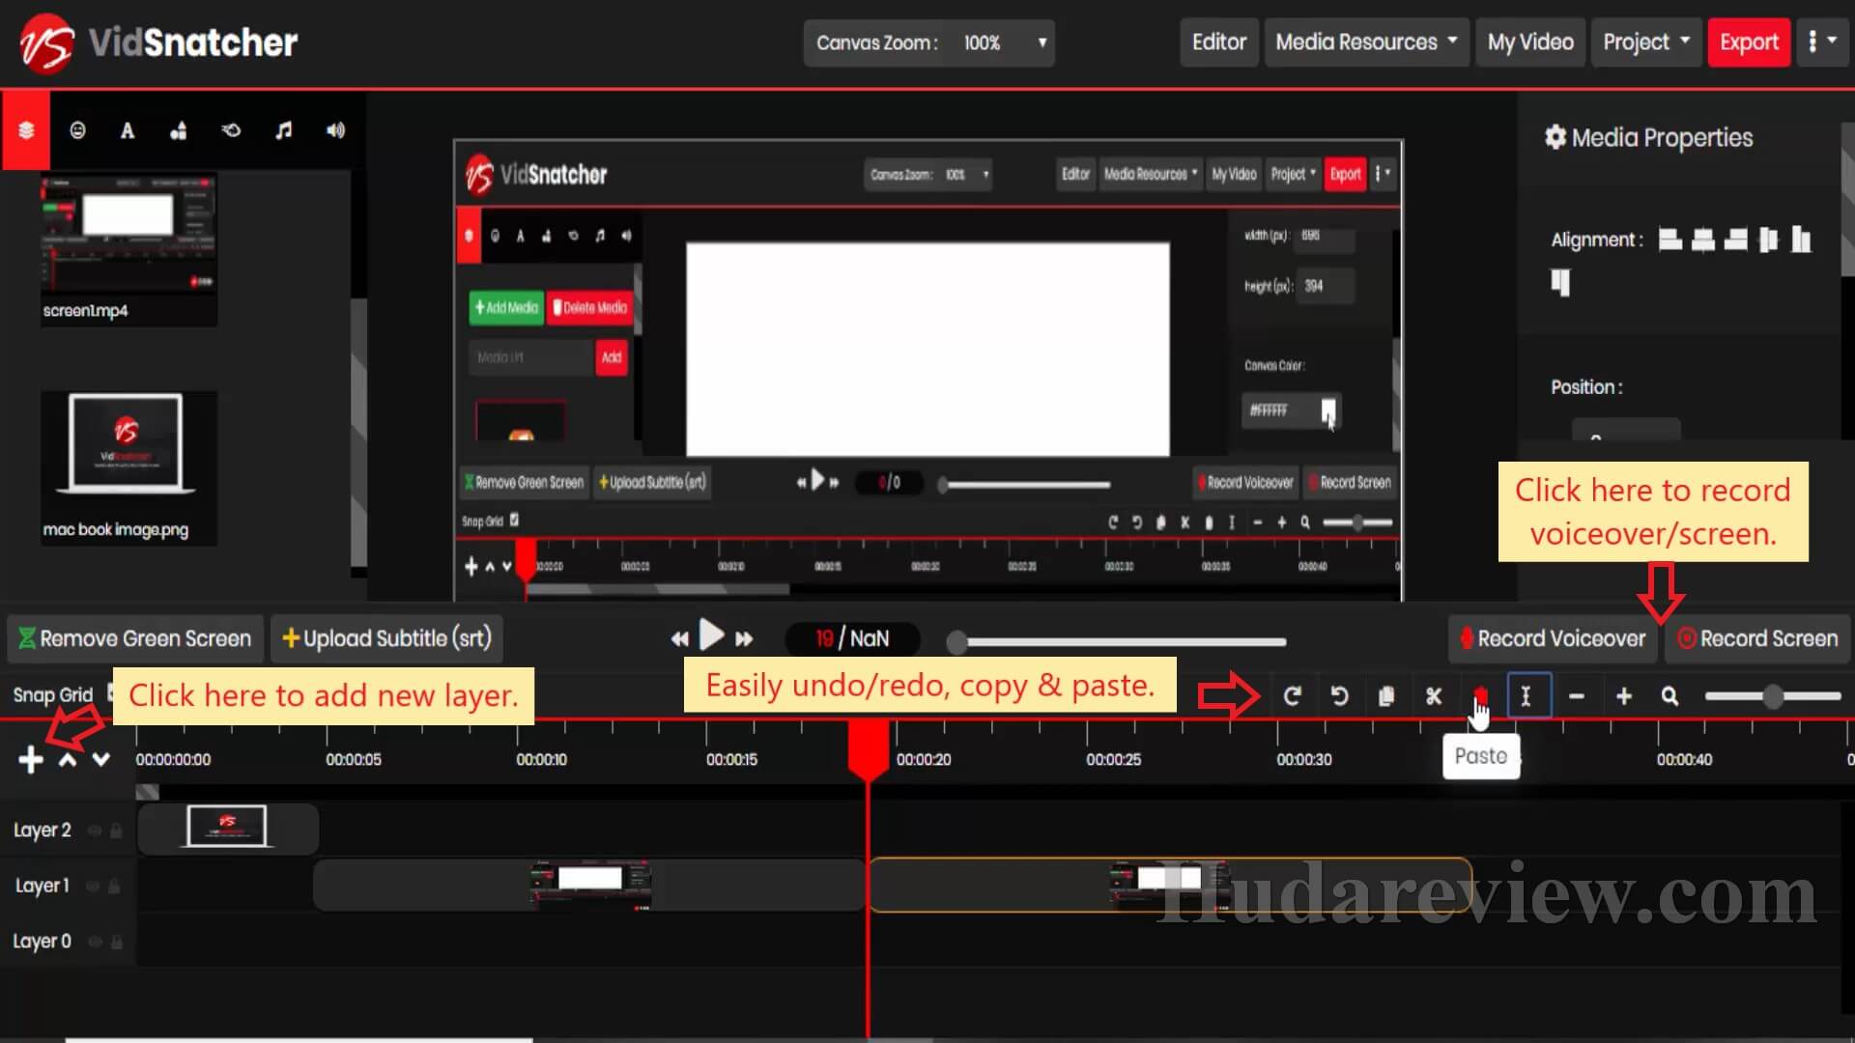Toggle visibility of Layer 0
This screenshot has width=1855, height=1043.
95,942
